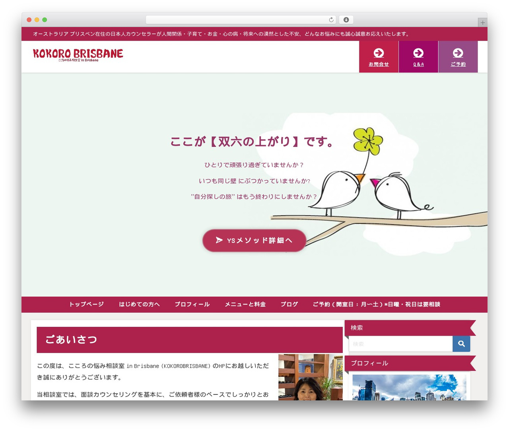This screenshot has height=431, width=509.
Task: Click the browser reload icon
Action: (331, 20)
